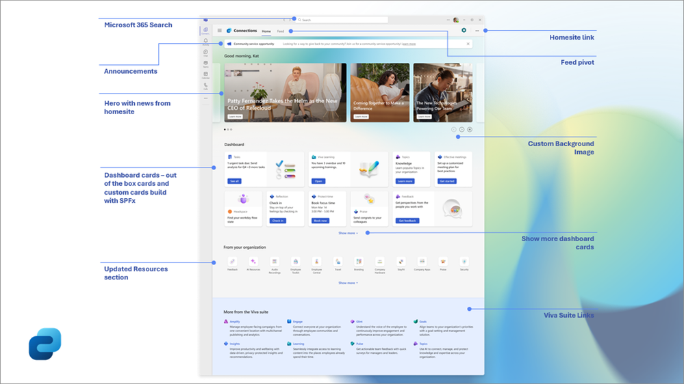
Task: Switch to the Feed tab
Action: click(281, 31)
